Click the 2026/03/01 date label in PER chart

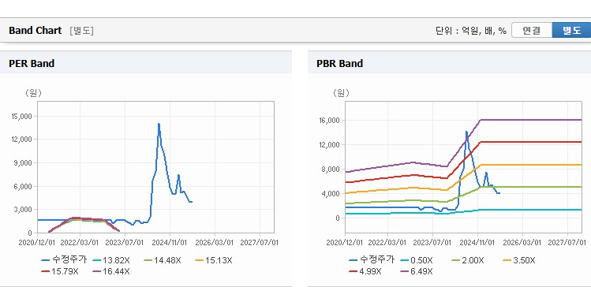(x=215, y=242)
